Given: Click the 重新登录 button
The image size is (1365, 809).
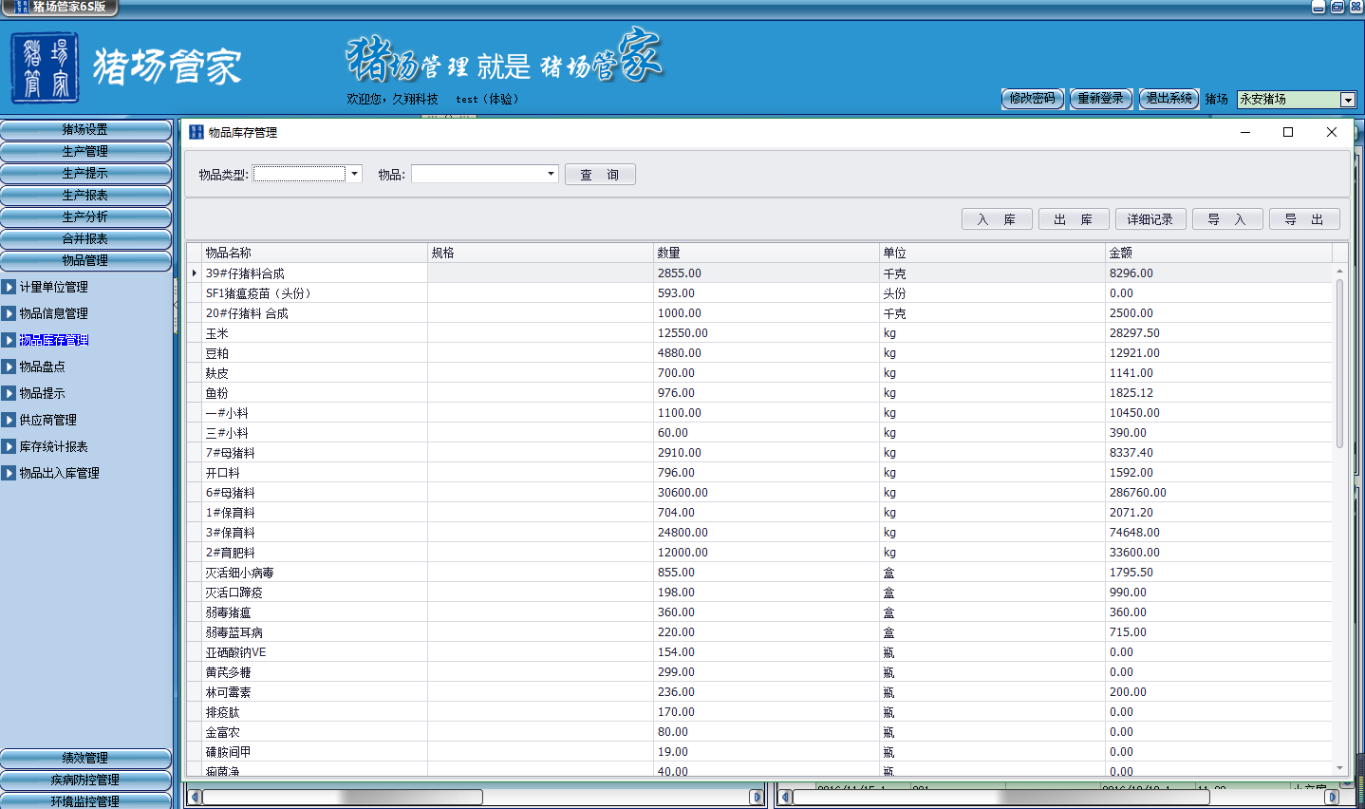Looking at the screenshot, I should click(x=1101, y=99).
